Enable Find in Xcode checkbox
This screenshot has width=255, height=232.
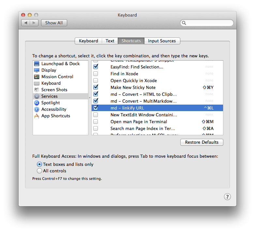[96, 74]
